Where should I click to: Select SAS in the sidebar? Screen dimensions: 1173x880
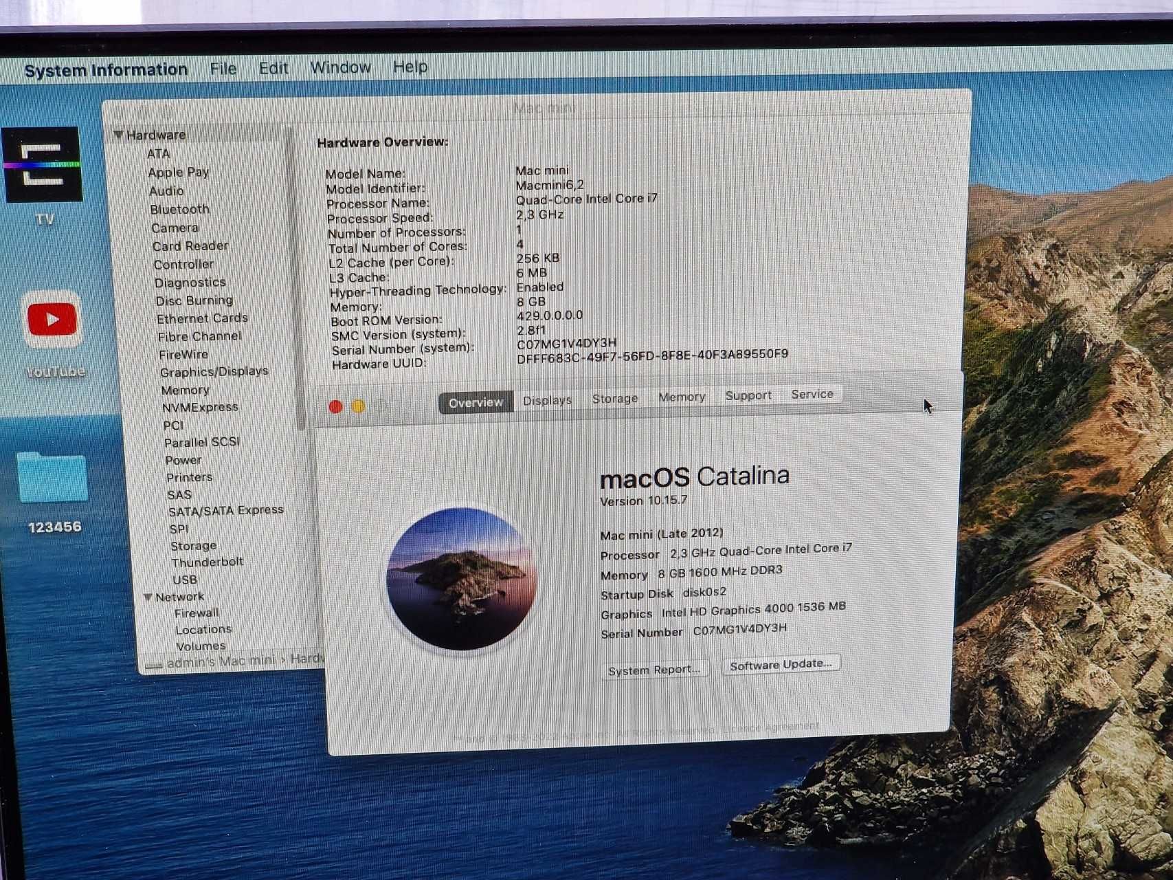179,494
